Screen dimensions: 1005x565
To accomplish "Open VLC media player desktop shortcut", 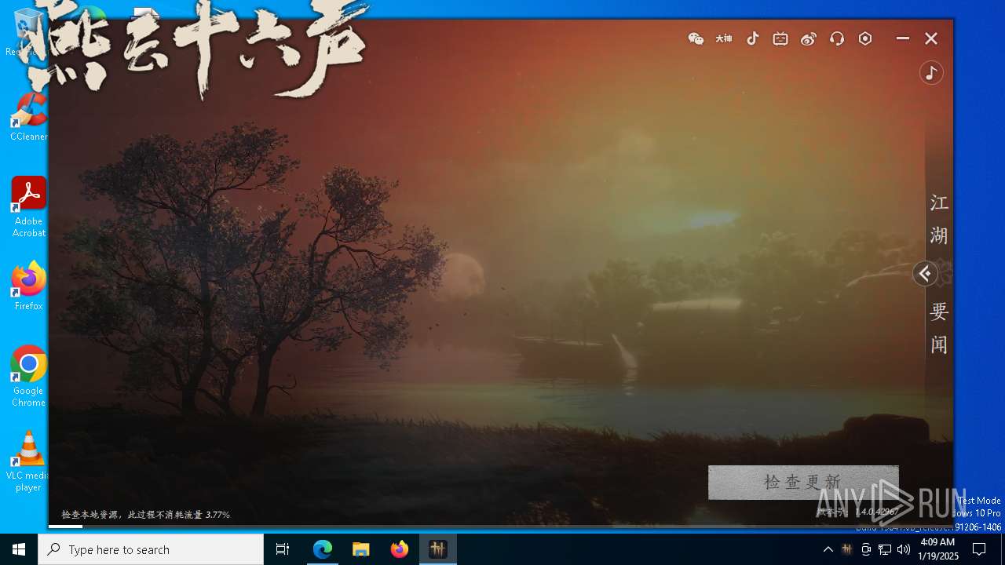I will [x=28, y=461].
